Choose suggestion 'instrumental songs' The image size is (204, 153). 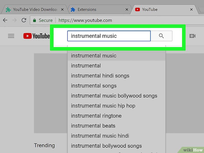coord(117,86)
